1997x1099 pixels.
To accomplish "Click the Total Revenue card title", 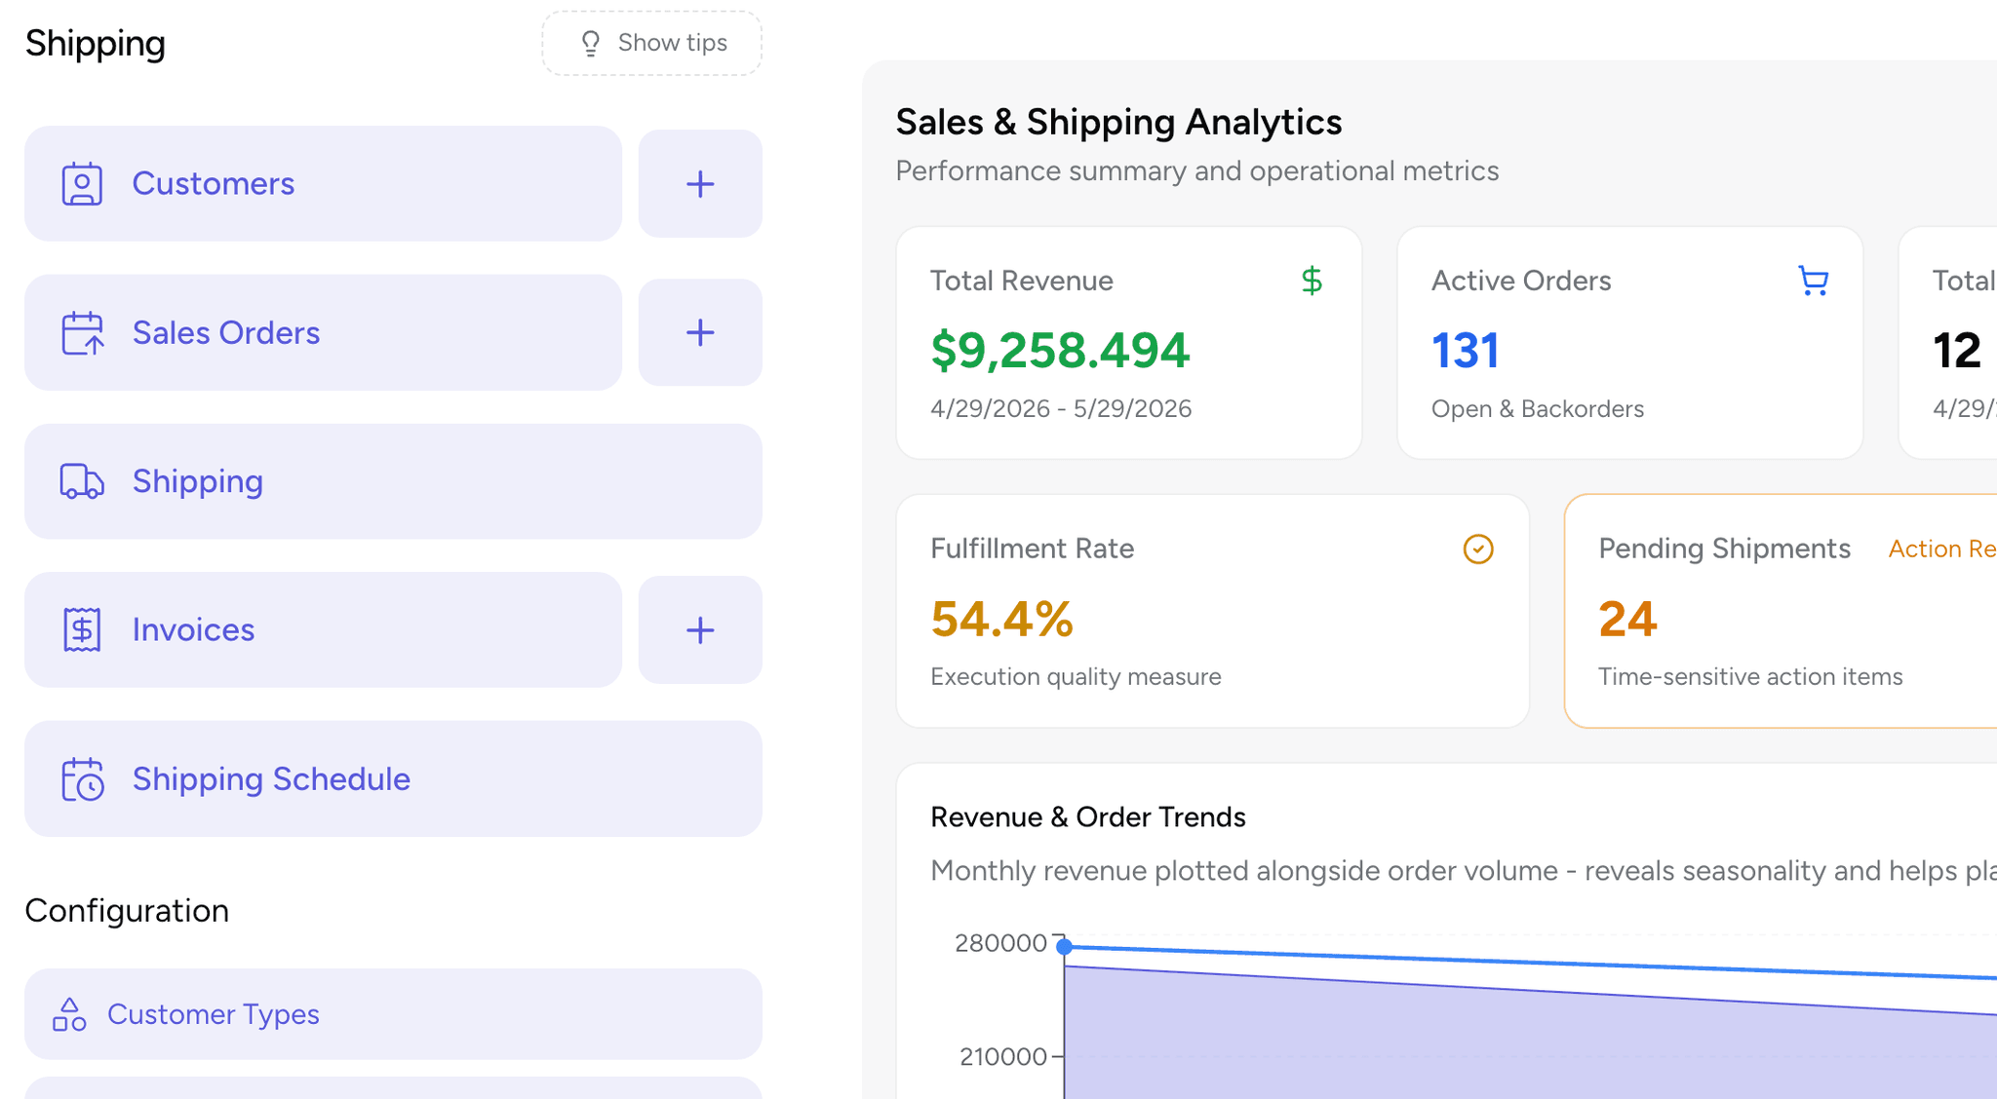I will pyautogui.click(x=1021, y=281).
